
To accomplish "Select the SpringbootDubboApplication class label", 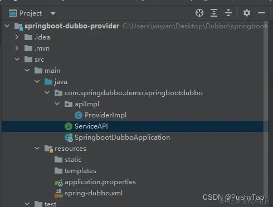I will pyautogui.click(x=122, y=137).
